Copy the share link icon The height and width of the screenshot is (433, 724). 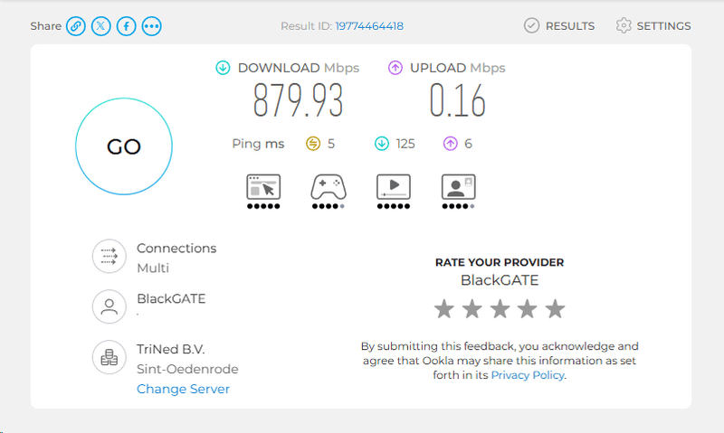tap(76, 26)
